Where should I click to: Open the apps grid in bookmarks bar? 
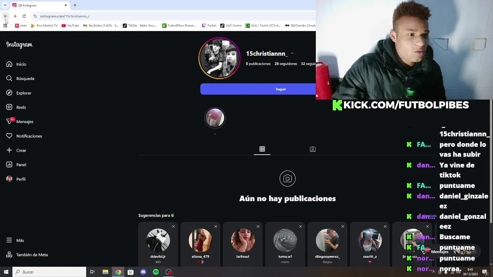click(5, 26)
